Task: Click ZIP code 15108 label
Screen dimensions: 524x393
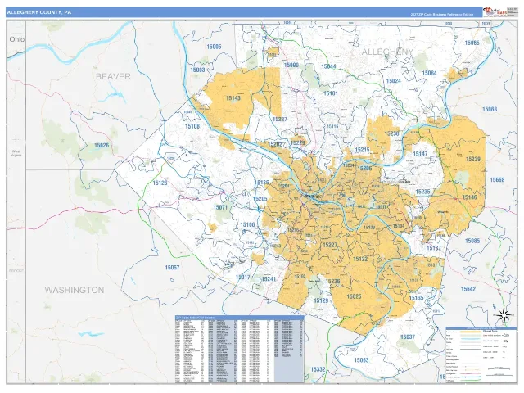Action: coord(192,126)
